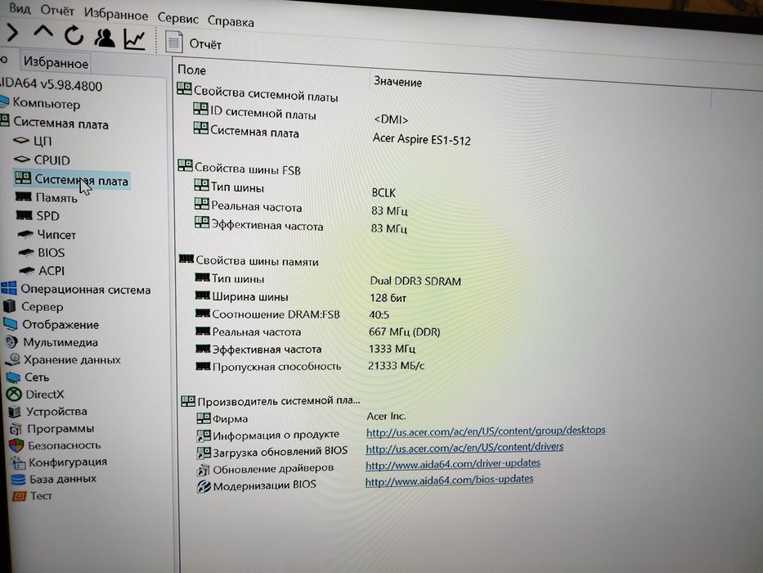Screen dimensions: 763x573
Task: Click the Отчёт report toolbar button
Action: [x=194, y=43]
